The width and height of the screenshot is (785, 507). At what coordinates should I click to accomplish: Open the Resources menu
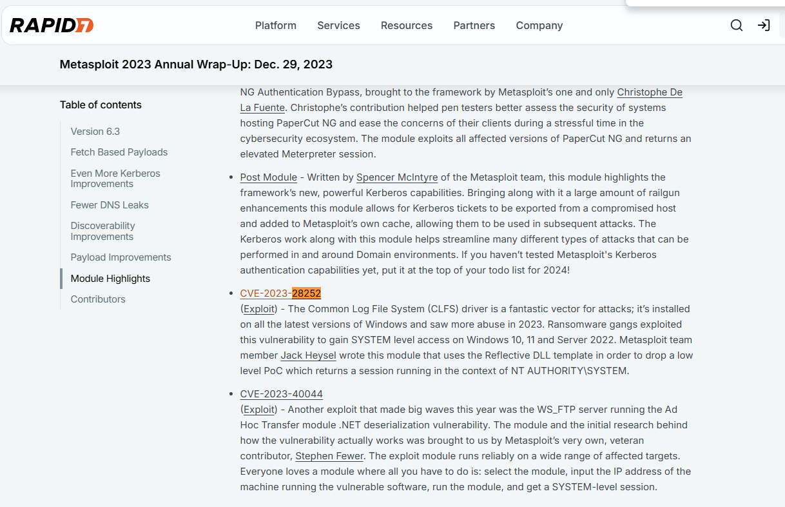point(407,25)
